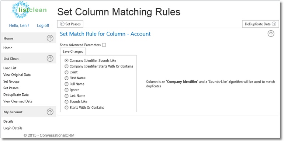Open Login Details under My Account
Screen dimensions: 284x142
pos(13,128)
